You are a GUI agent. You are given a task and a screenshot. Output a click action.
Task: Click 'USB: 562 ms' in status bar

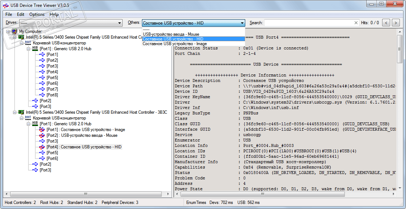point(249,203)
